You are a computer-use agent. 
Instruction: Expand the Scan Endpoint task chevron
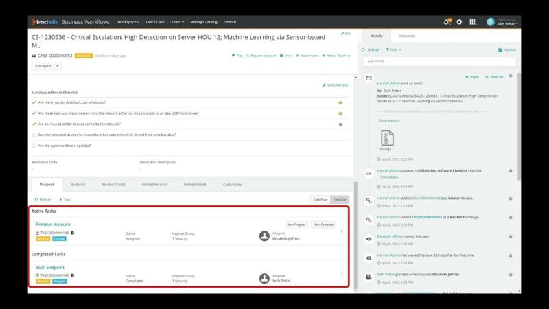coord(342,273)
